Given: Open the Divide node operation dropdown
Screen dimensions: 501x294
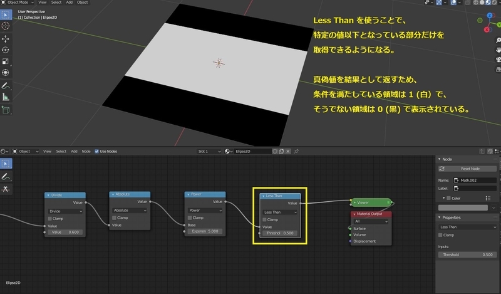Looking at the screenshot, I should [65, 211].
